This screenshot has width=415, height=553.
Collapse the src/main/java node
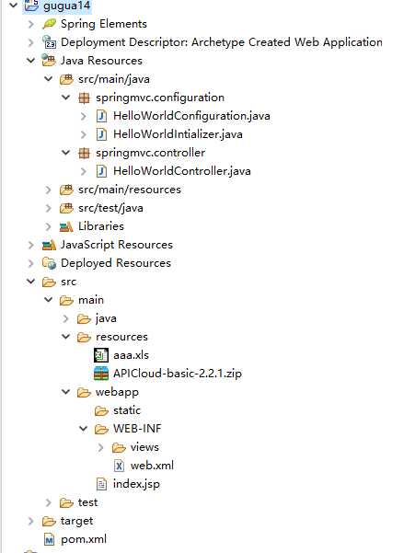coord(49,78)
